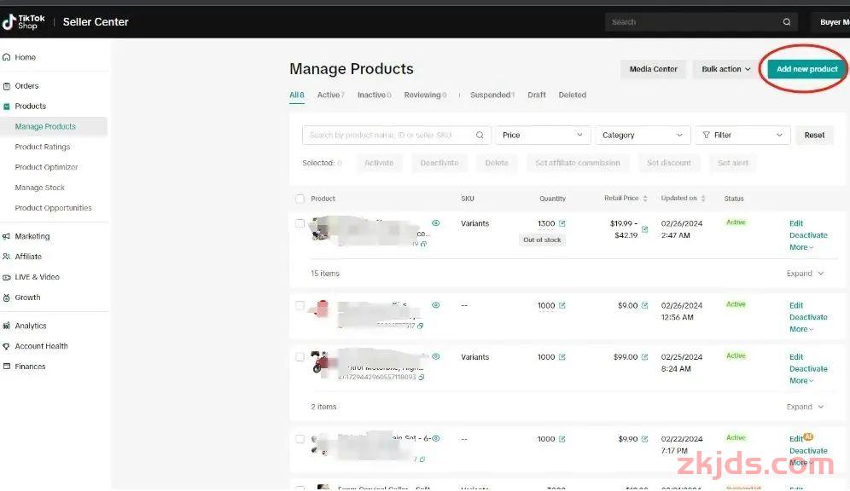This screenshot has height=491, width=850.
Task: Click the copy ID icon under third product
Action: coord(422,377)
